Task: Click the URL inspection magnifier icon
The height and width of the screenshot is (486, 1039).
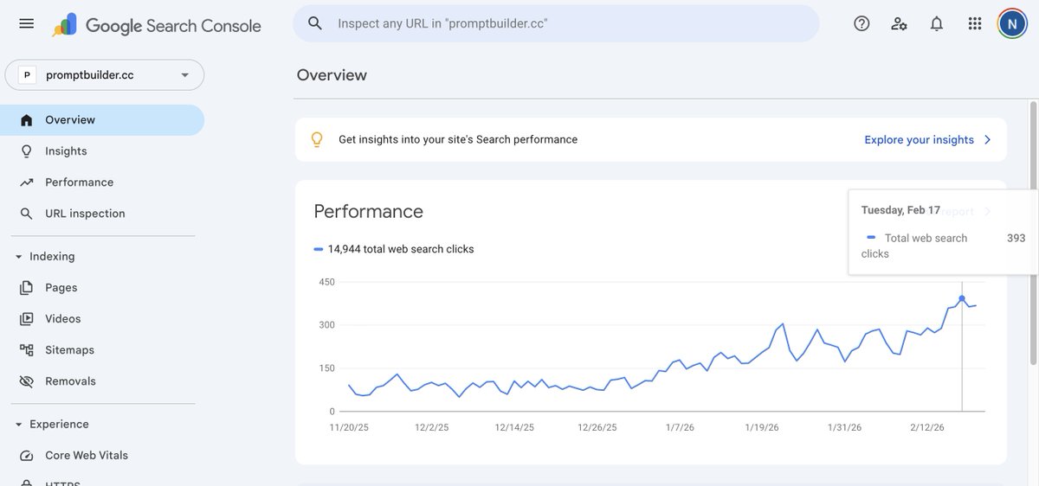Action: [x=27, y=214]
